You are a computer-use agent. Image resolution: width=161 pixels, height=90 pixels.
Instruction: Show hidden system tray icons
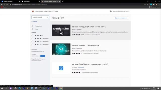[141, 88]
